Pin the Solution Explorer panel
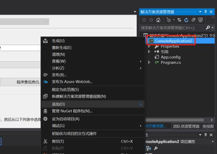 tap(205, 12)
